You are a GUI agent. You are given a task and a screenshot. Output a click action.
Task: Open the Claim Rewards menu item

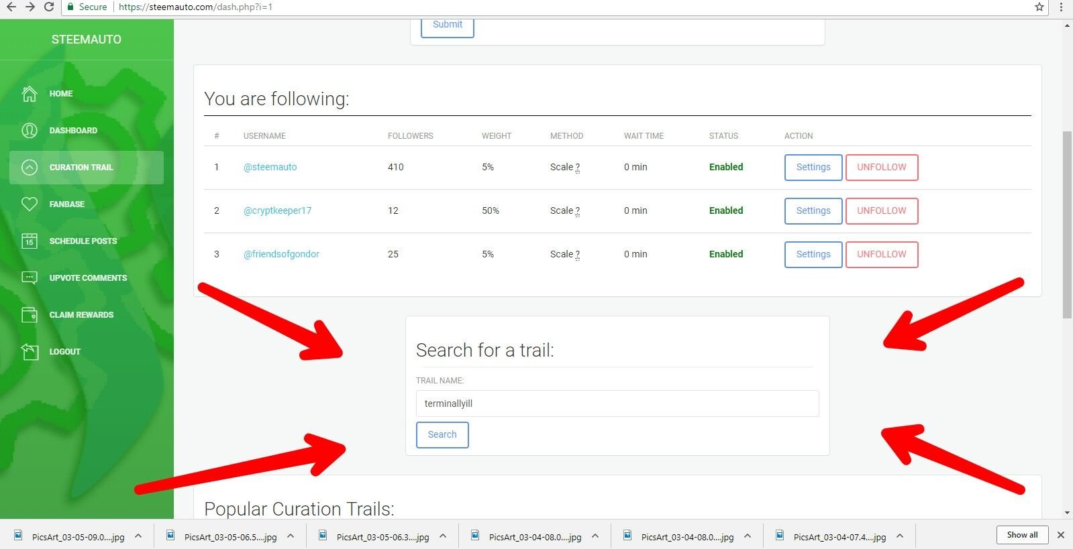click(87, 314)
